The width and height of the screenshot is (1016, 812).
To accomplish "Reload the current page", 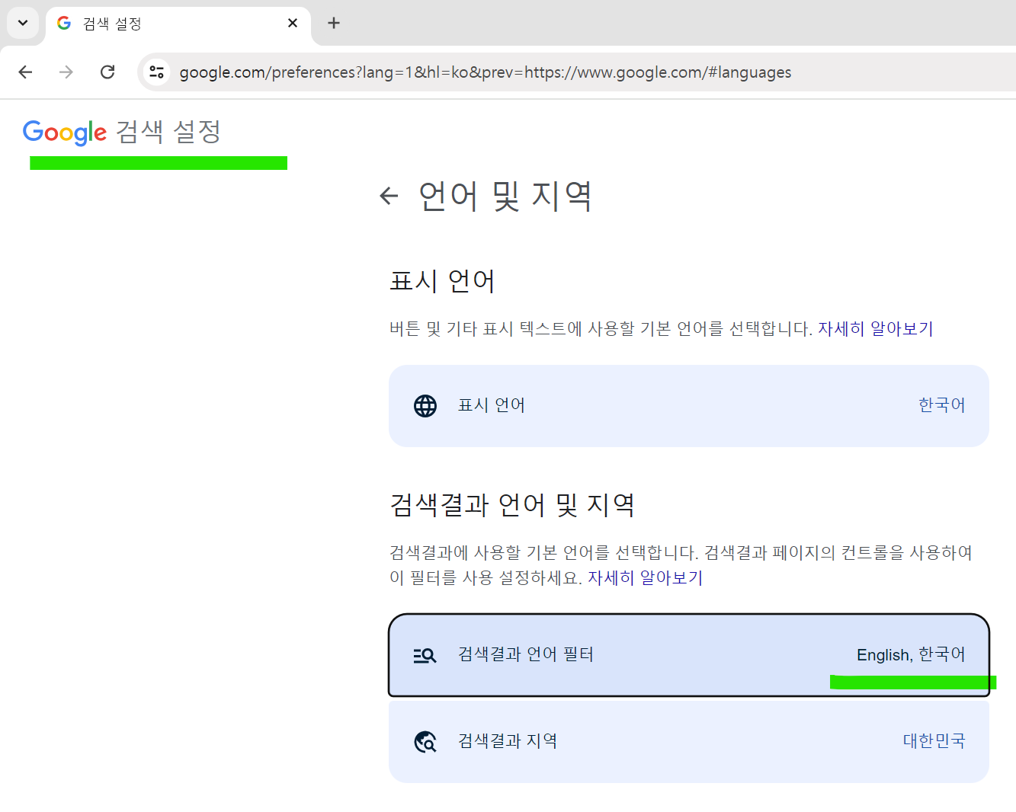I will (x=107, y=72).
